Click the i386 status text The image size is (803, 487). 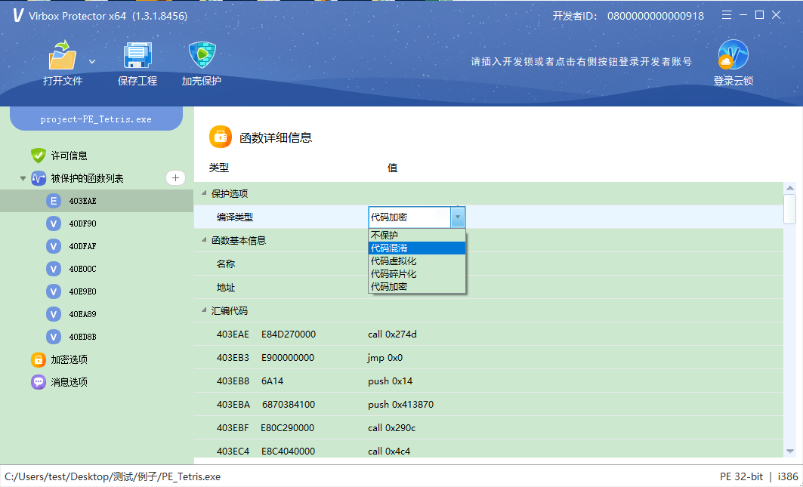[x=788, y=476]
